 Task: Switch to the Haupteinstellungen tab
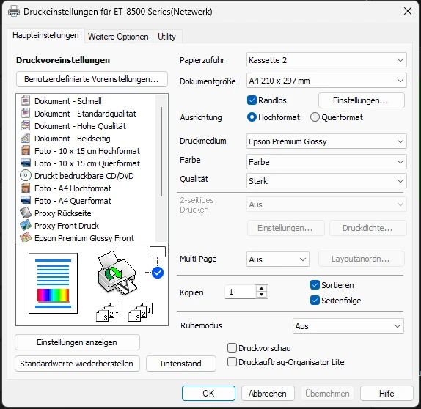tap(45, 35)
